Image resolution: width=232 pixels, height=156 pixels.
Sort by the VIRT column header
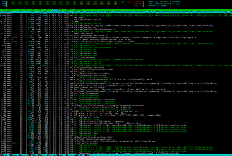tap(32, 10)
